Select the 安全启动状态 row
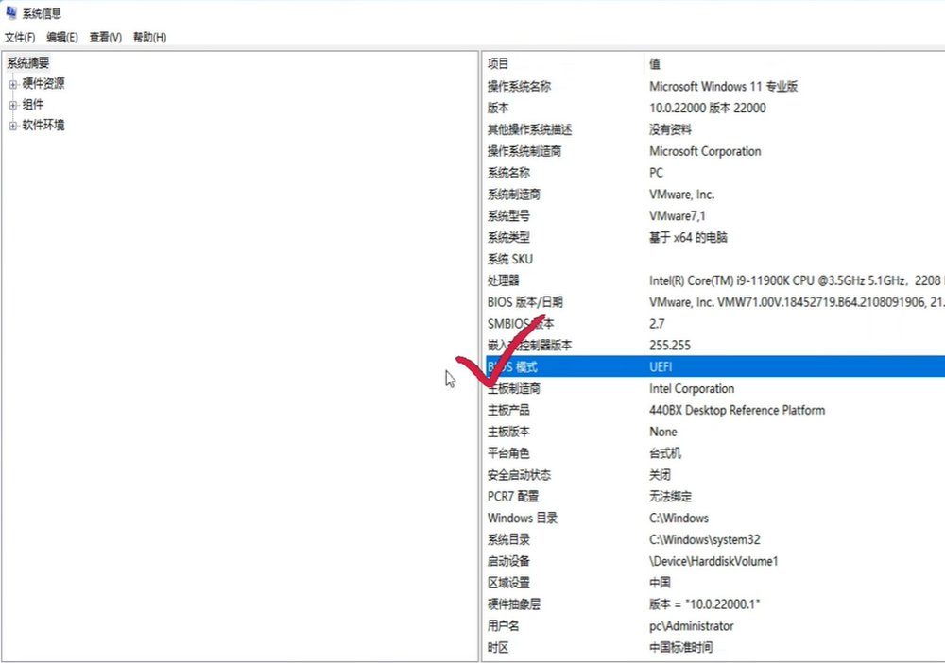This screenshot has height=663, width=945. click(519, 475)
